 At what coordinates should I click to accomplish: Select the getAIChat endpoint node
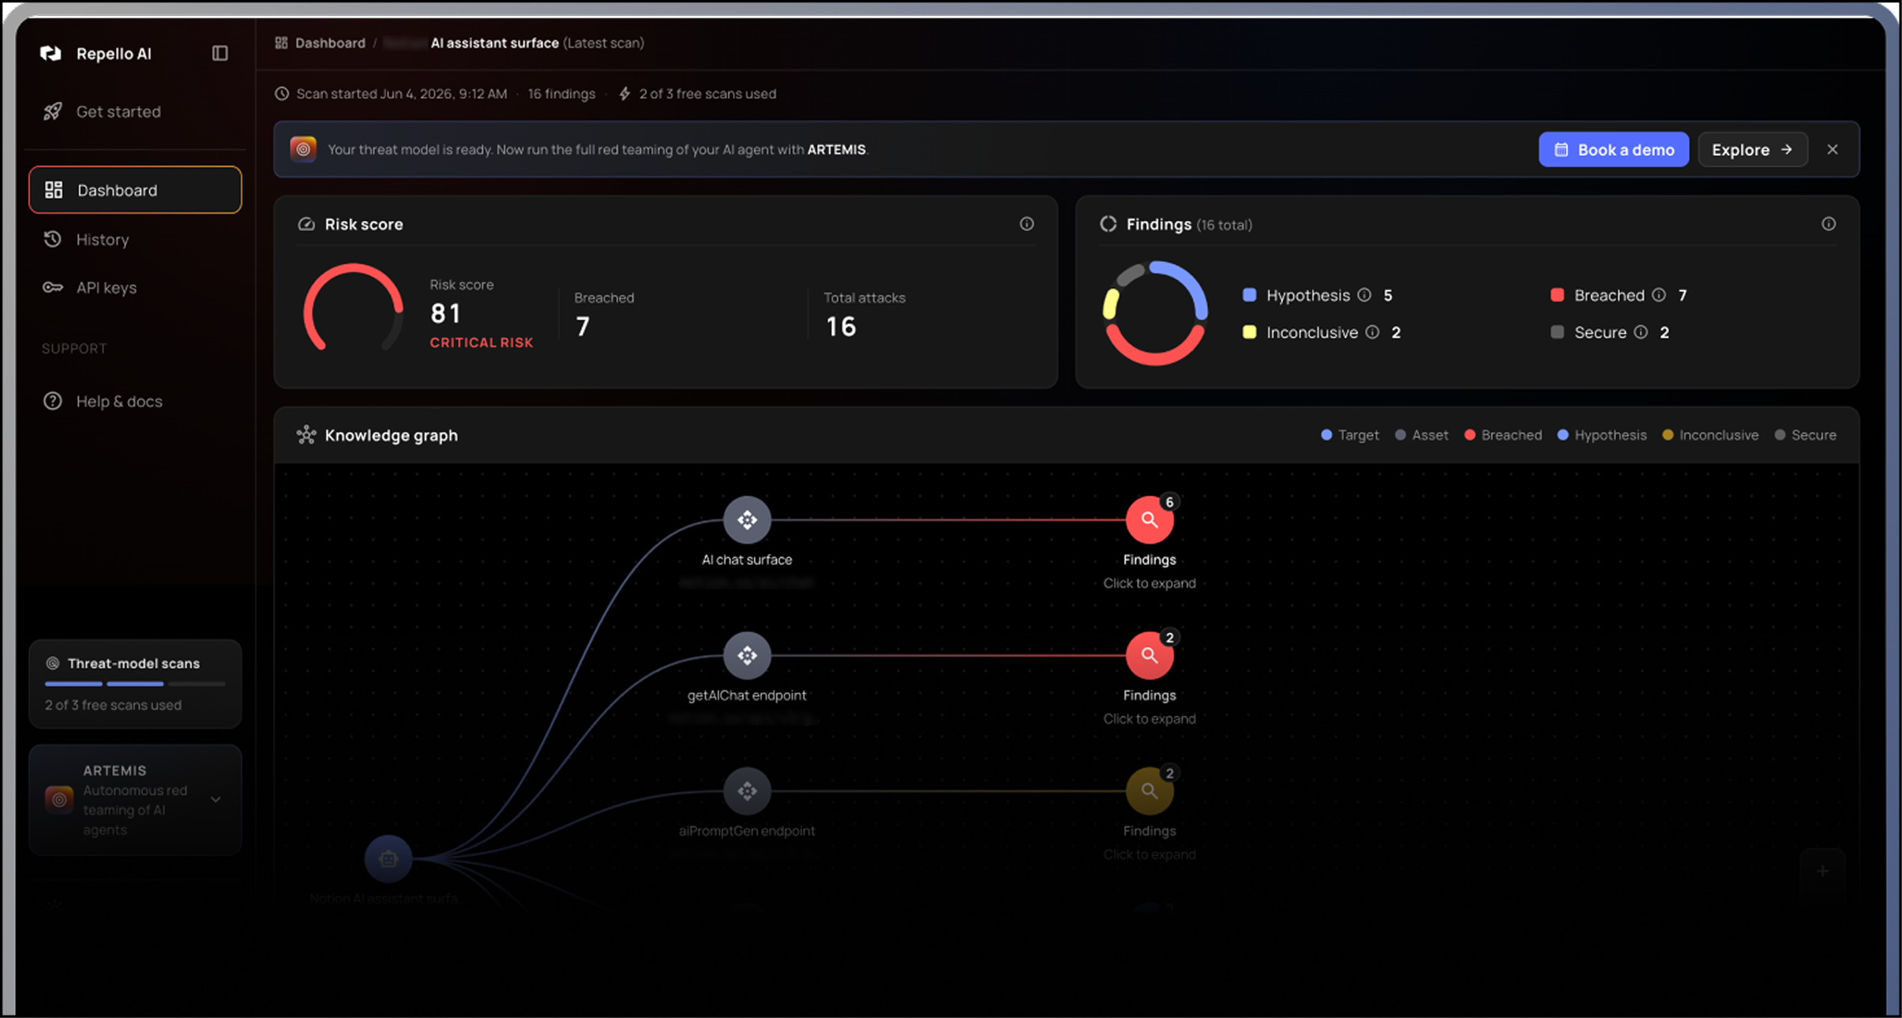click(x=747, y=656)
